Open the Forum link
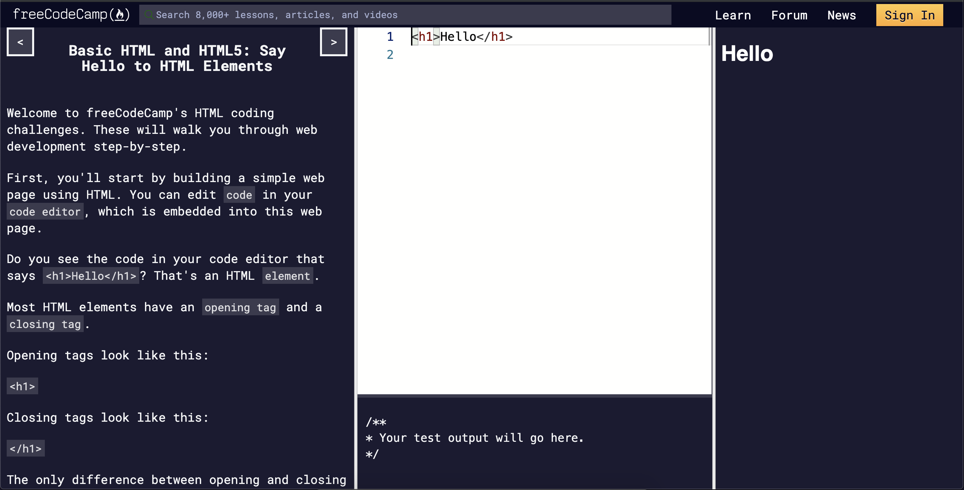This screenshot has height=490, width=964. (789, 15)
